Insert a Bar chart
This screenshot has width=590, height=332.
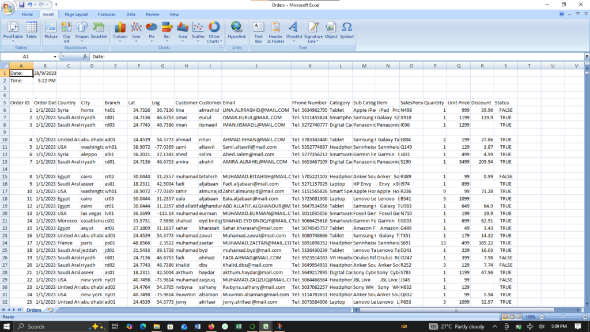coord(167,32)
